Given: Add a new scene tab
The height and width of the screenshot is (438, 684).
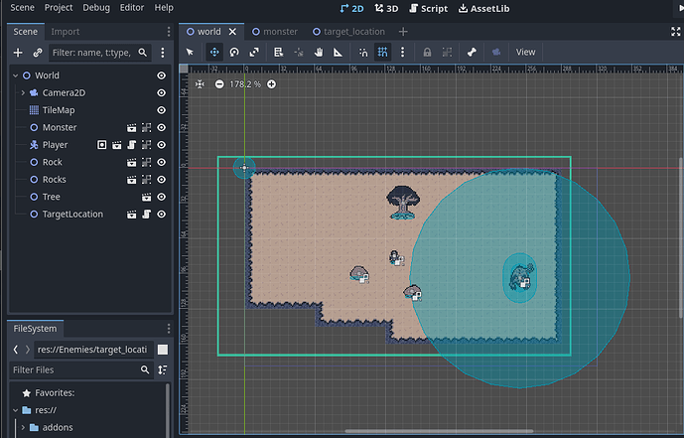Looking at the screenshot, I should [x=403, y=32].
